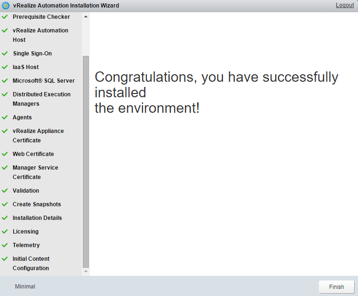The height and width of the screenshot is (296, 358).
Task: Go to the Single Sign-On step
Action: [x=32, y=54]
